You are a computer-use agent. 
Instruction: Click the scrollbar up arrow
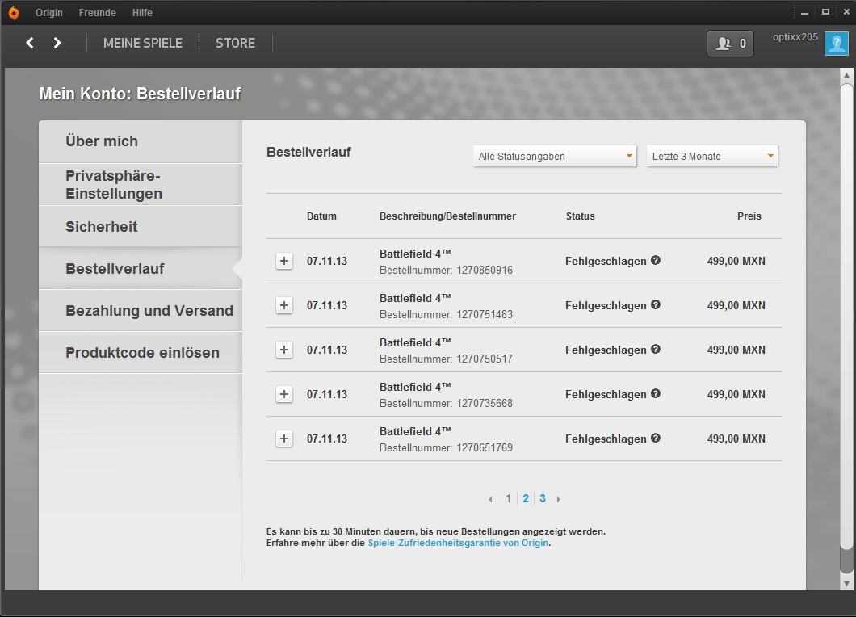coord(847,75)
